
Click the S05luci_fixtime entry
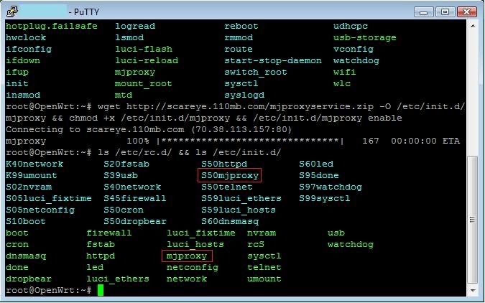[49, 198]
